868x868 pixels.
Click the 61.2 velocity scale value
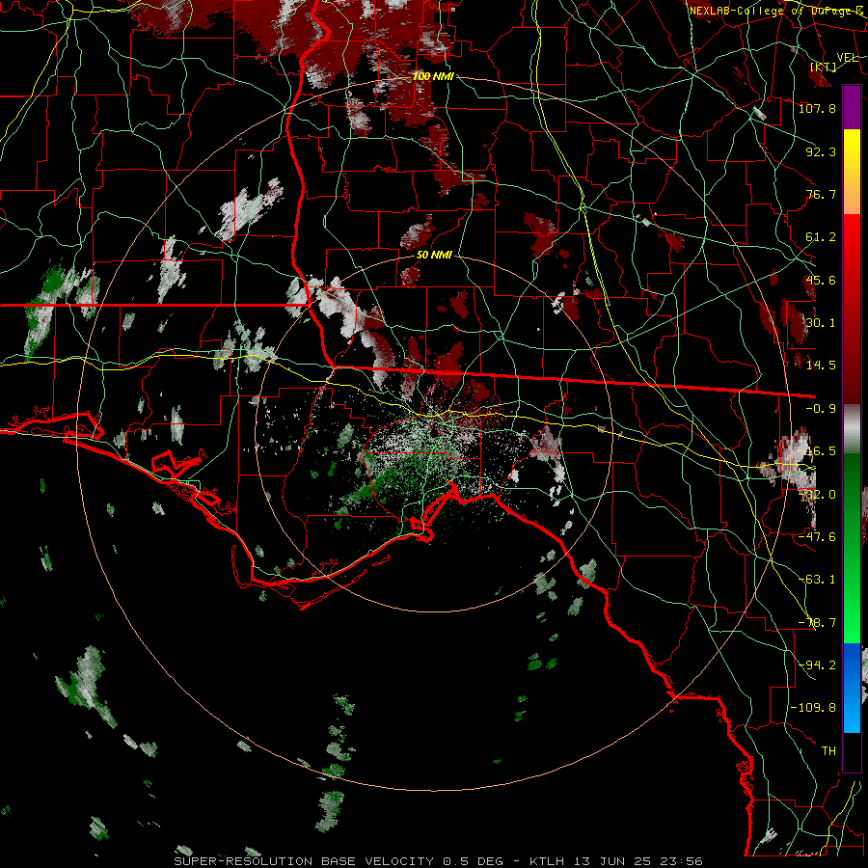[821, 237]
